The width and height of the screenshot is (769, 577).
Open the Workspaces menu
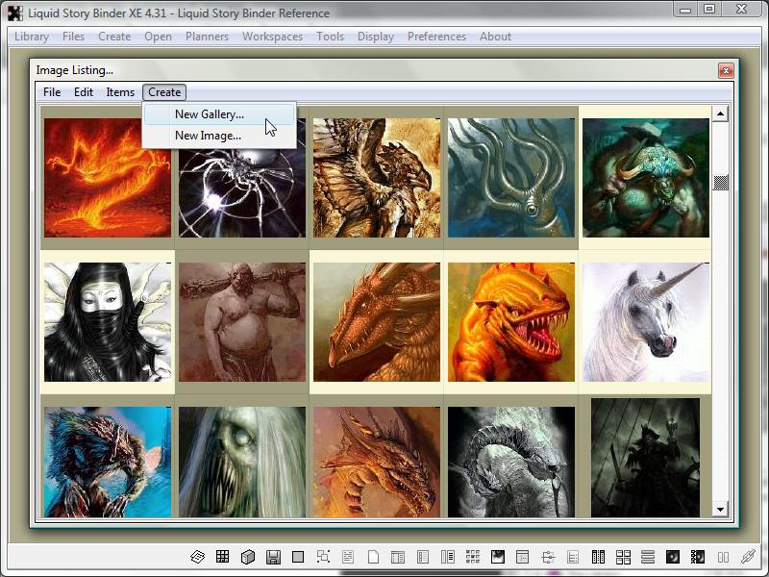click(x=272, y=37)
